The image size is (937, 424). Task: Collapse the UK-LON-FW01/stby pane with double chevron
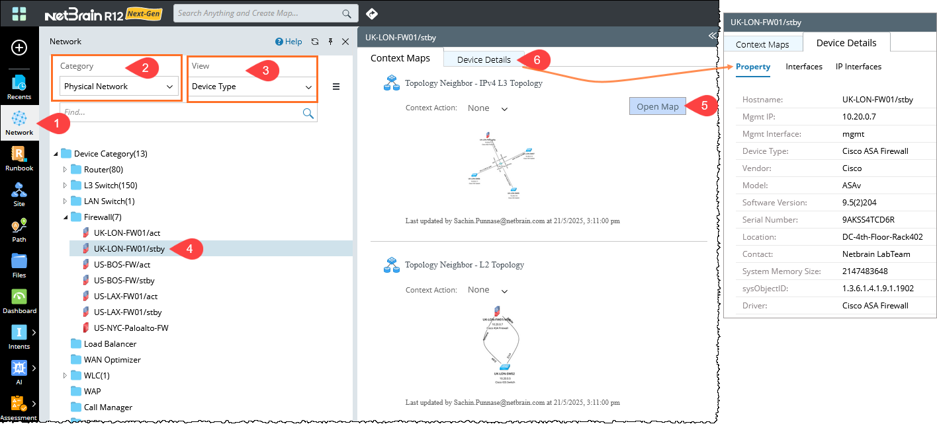(x=712, y=36)
